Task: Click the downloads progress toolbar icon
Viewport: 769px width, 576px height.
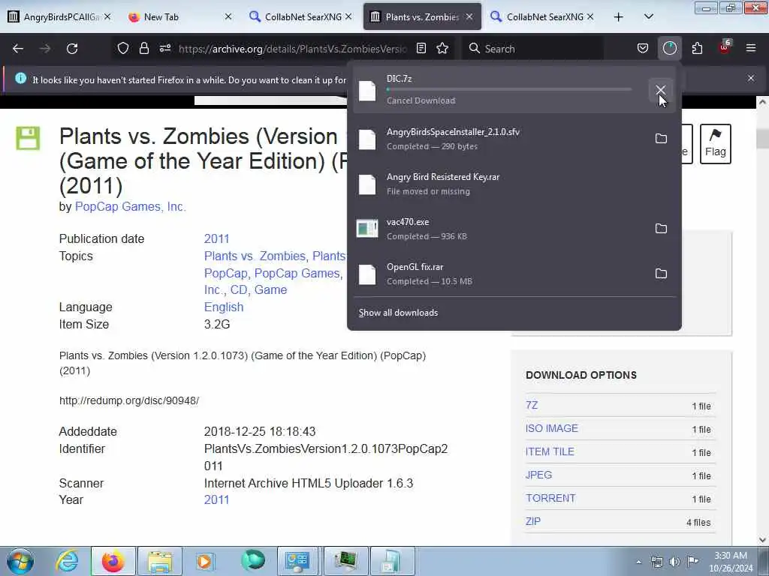Action: 669,49
